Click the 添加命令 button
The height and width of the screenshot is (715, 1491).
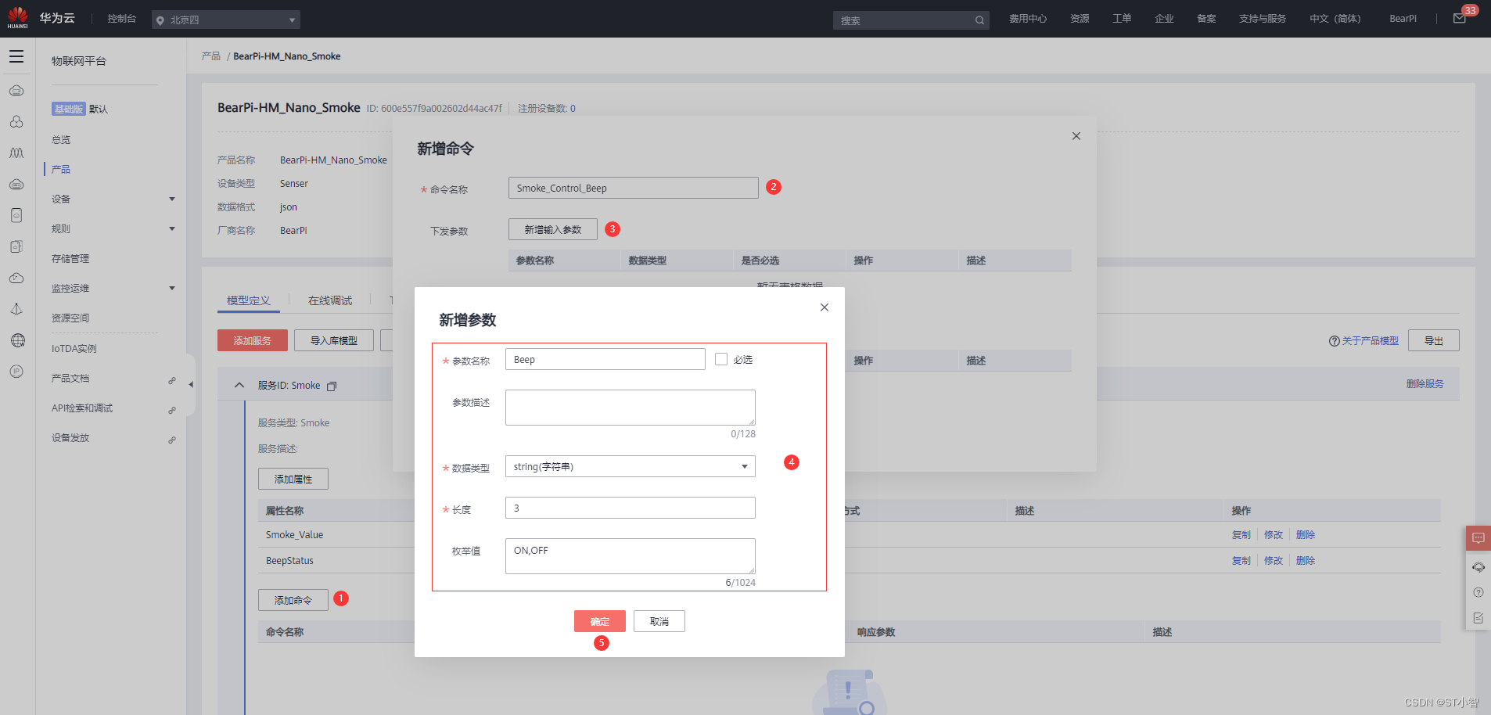293,600
